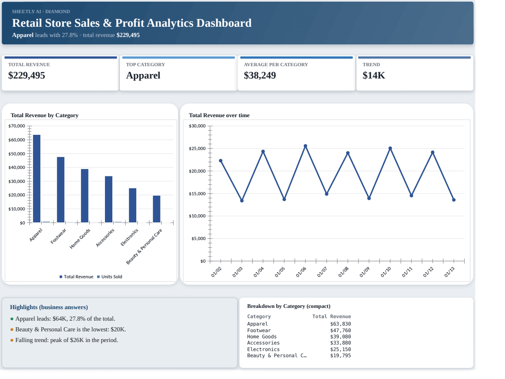Screen dimensions: 505x379
Task: Click the 01/06 peak data point
Action: (x=305, y=146)
